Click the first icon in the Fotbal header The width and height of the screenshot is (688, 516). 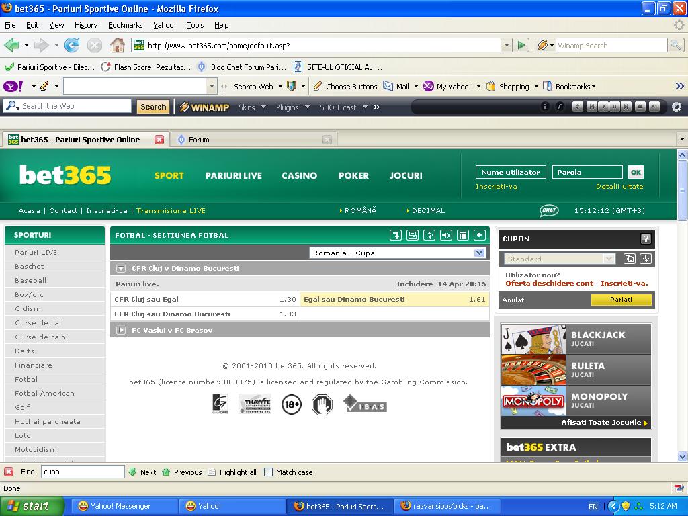[x=395, y=236]
